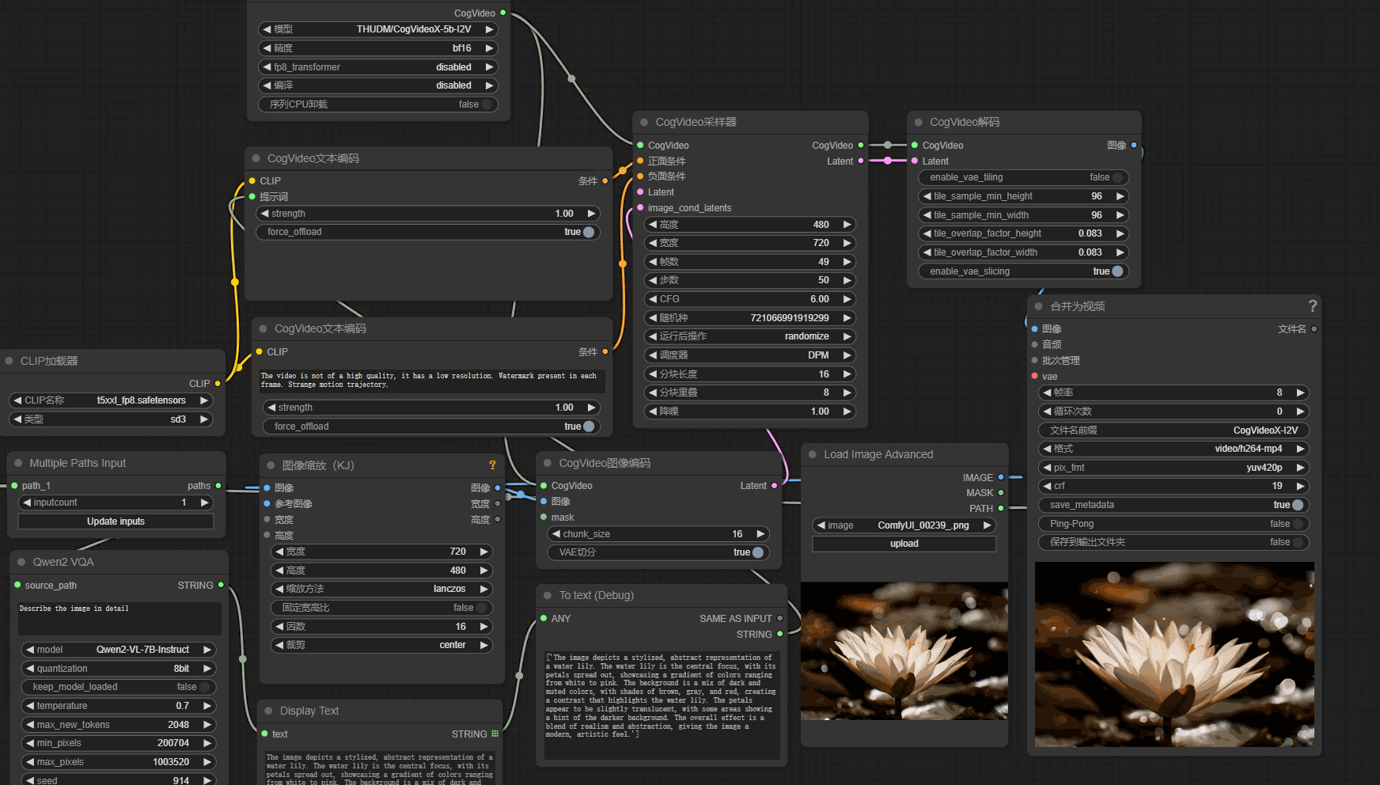Click the negative prompt text box about low resolution
The height and width of the screenshot is (785, 1380).
click(431, 381)
